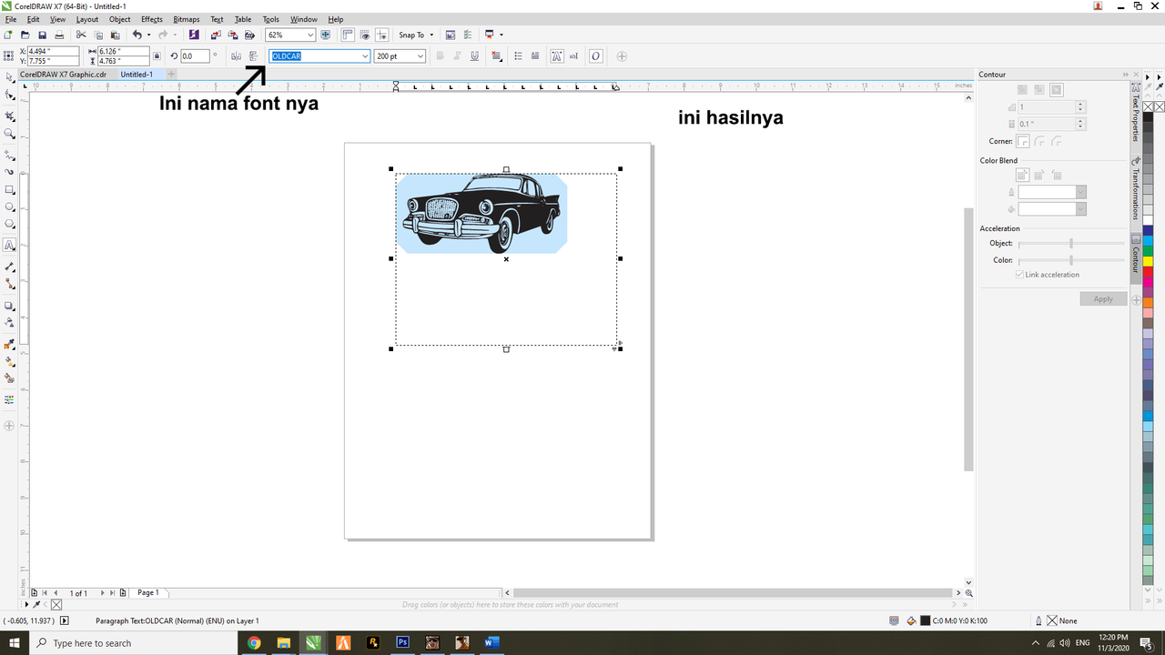
Task: Toggle Underline text formatting
Action: tap(474, 56)
